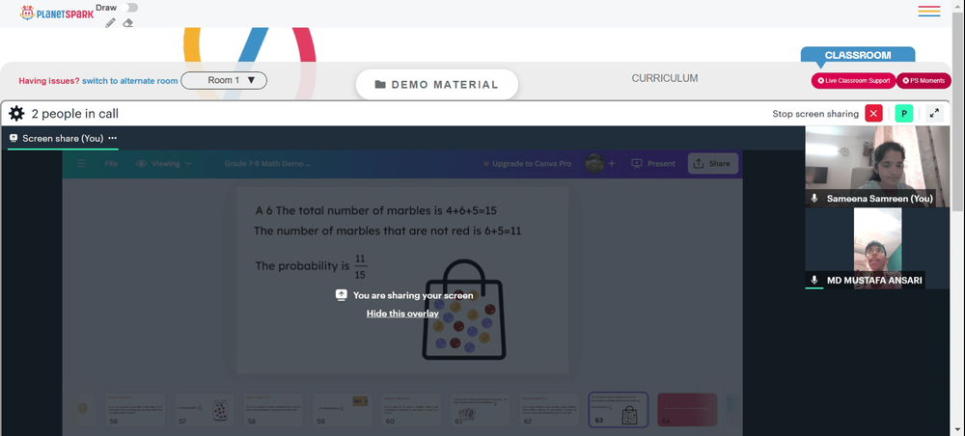Click Live Classroom Support button
This screenshot has width=965, height=436.
854,81
